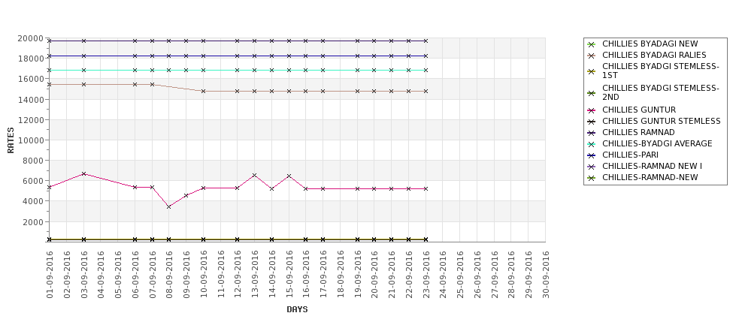Click the Byadgi Average point on 12-09-2016

(x=237, y=71)
